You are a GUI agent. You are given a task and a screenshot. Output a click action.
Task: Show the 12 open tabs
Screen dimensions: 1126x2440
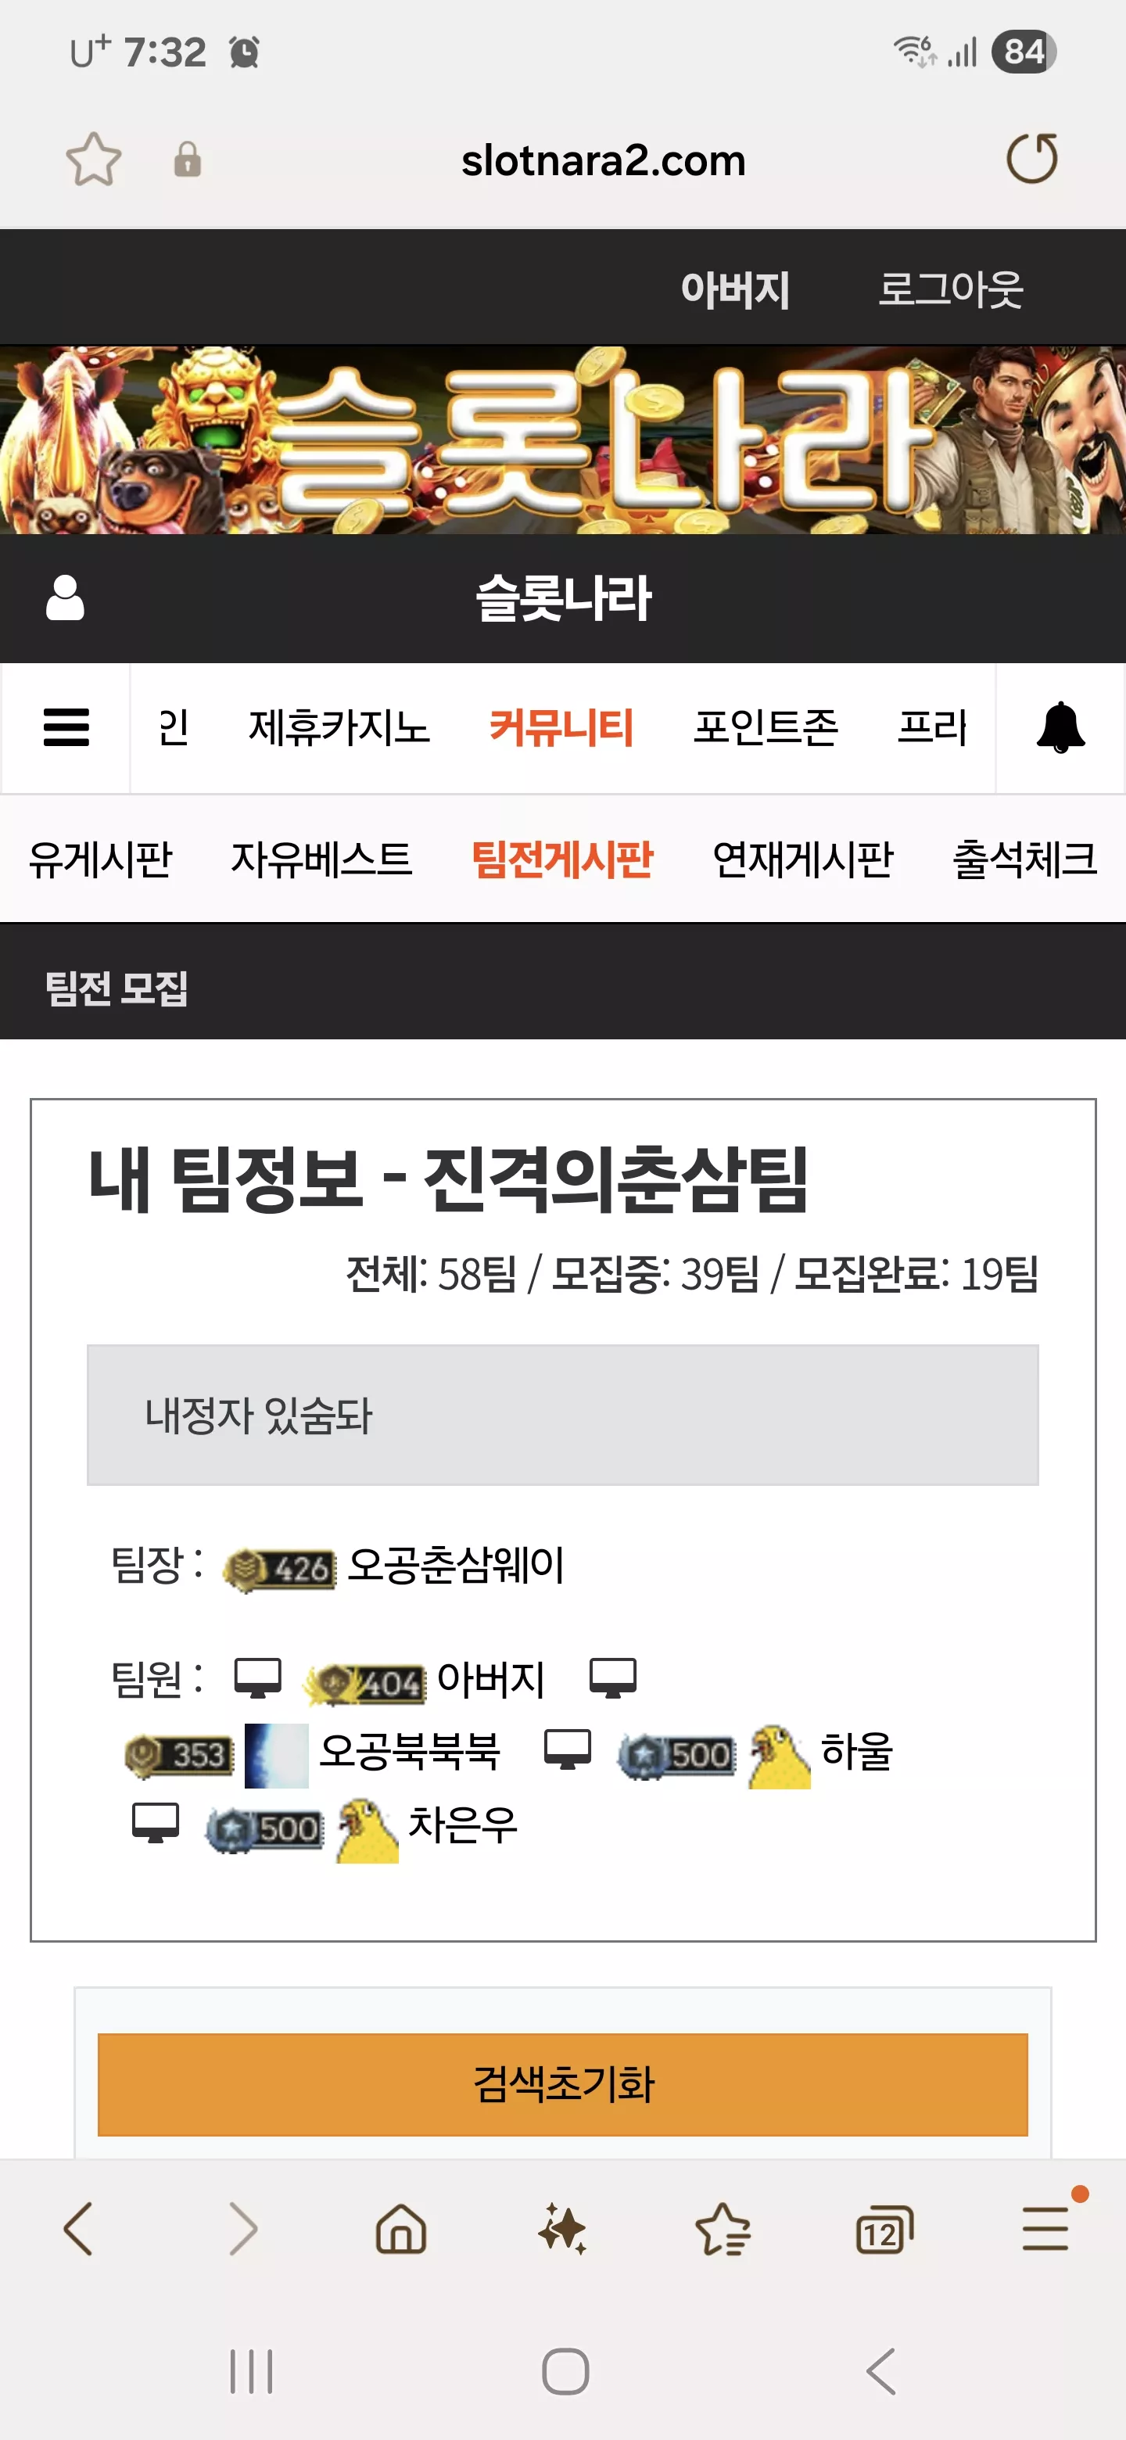point(884,2230)
